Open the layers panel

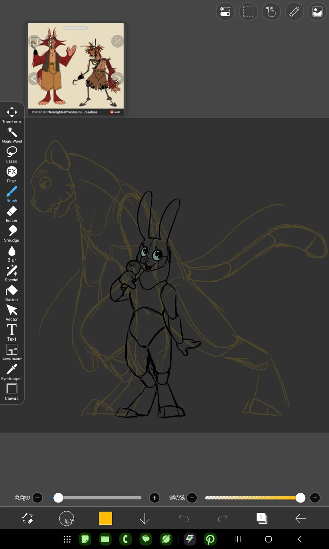coord(262,518)
